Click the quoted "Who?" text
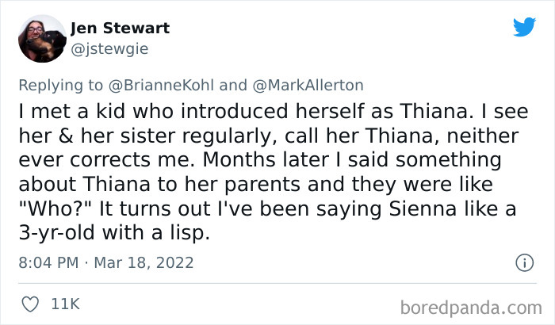The width and height of the screenshot is (555, 325). 55,211
